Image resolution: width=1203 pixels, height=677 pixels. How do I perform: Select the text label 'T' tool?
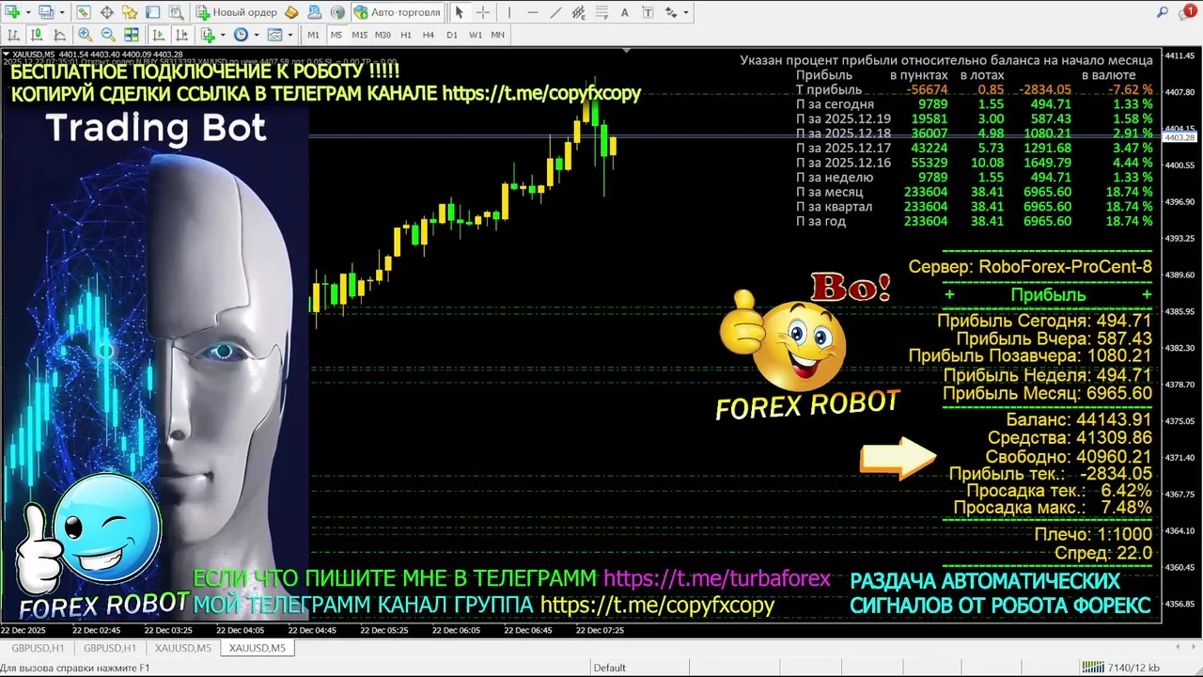pyautogui.click(x=648, y=12)
